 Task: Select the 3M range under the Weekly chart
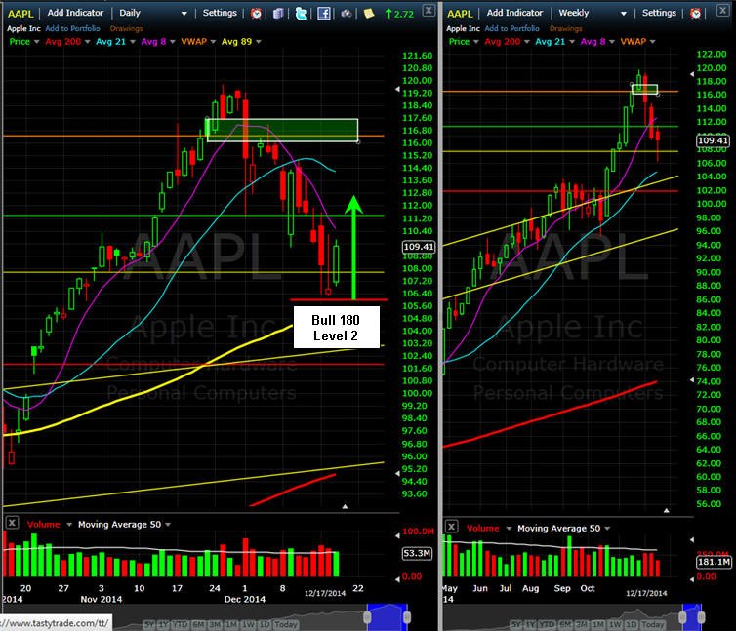pos(581,625)
